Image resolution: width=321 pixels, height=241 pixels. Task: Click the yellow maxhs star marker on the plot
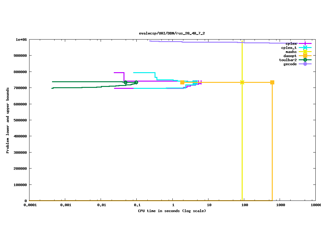point(242,82)
